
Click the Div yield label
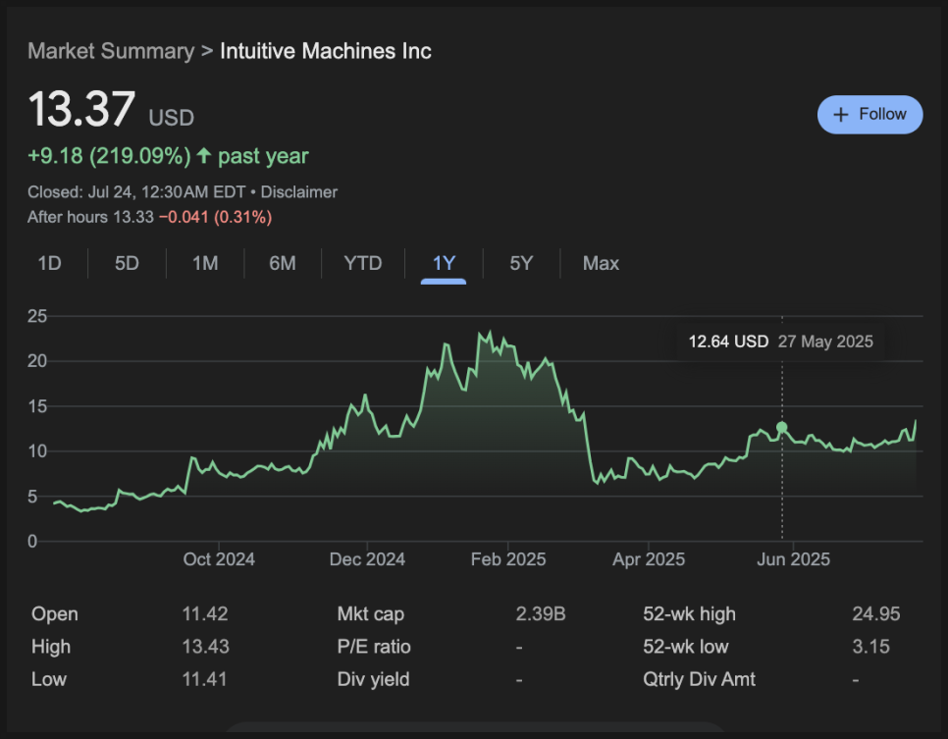pos(373,679)
